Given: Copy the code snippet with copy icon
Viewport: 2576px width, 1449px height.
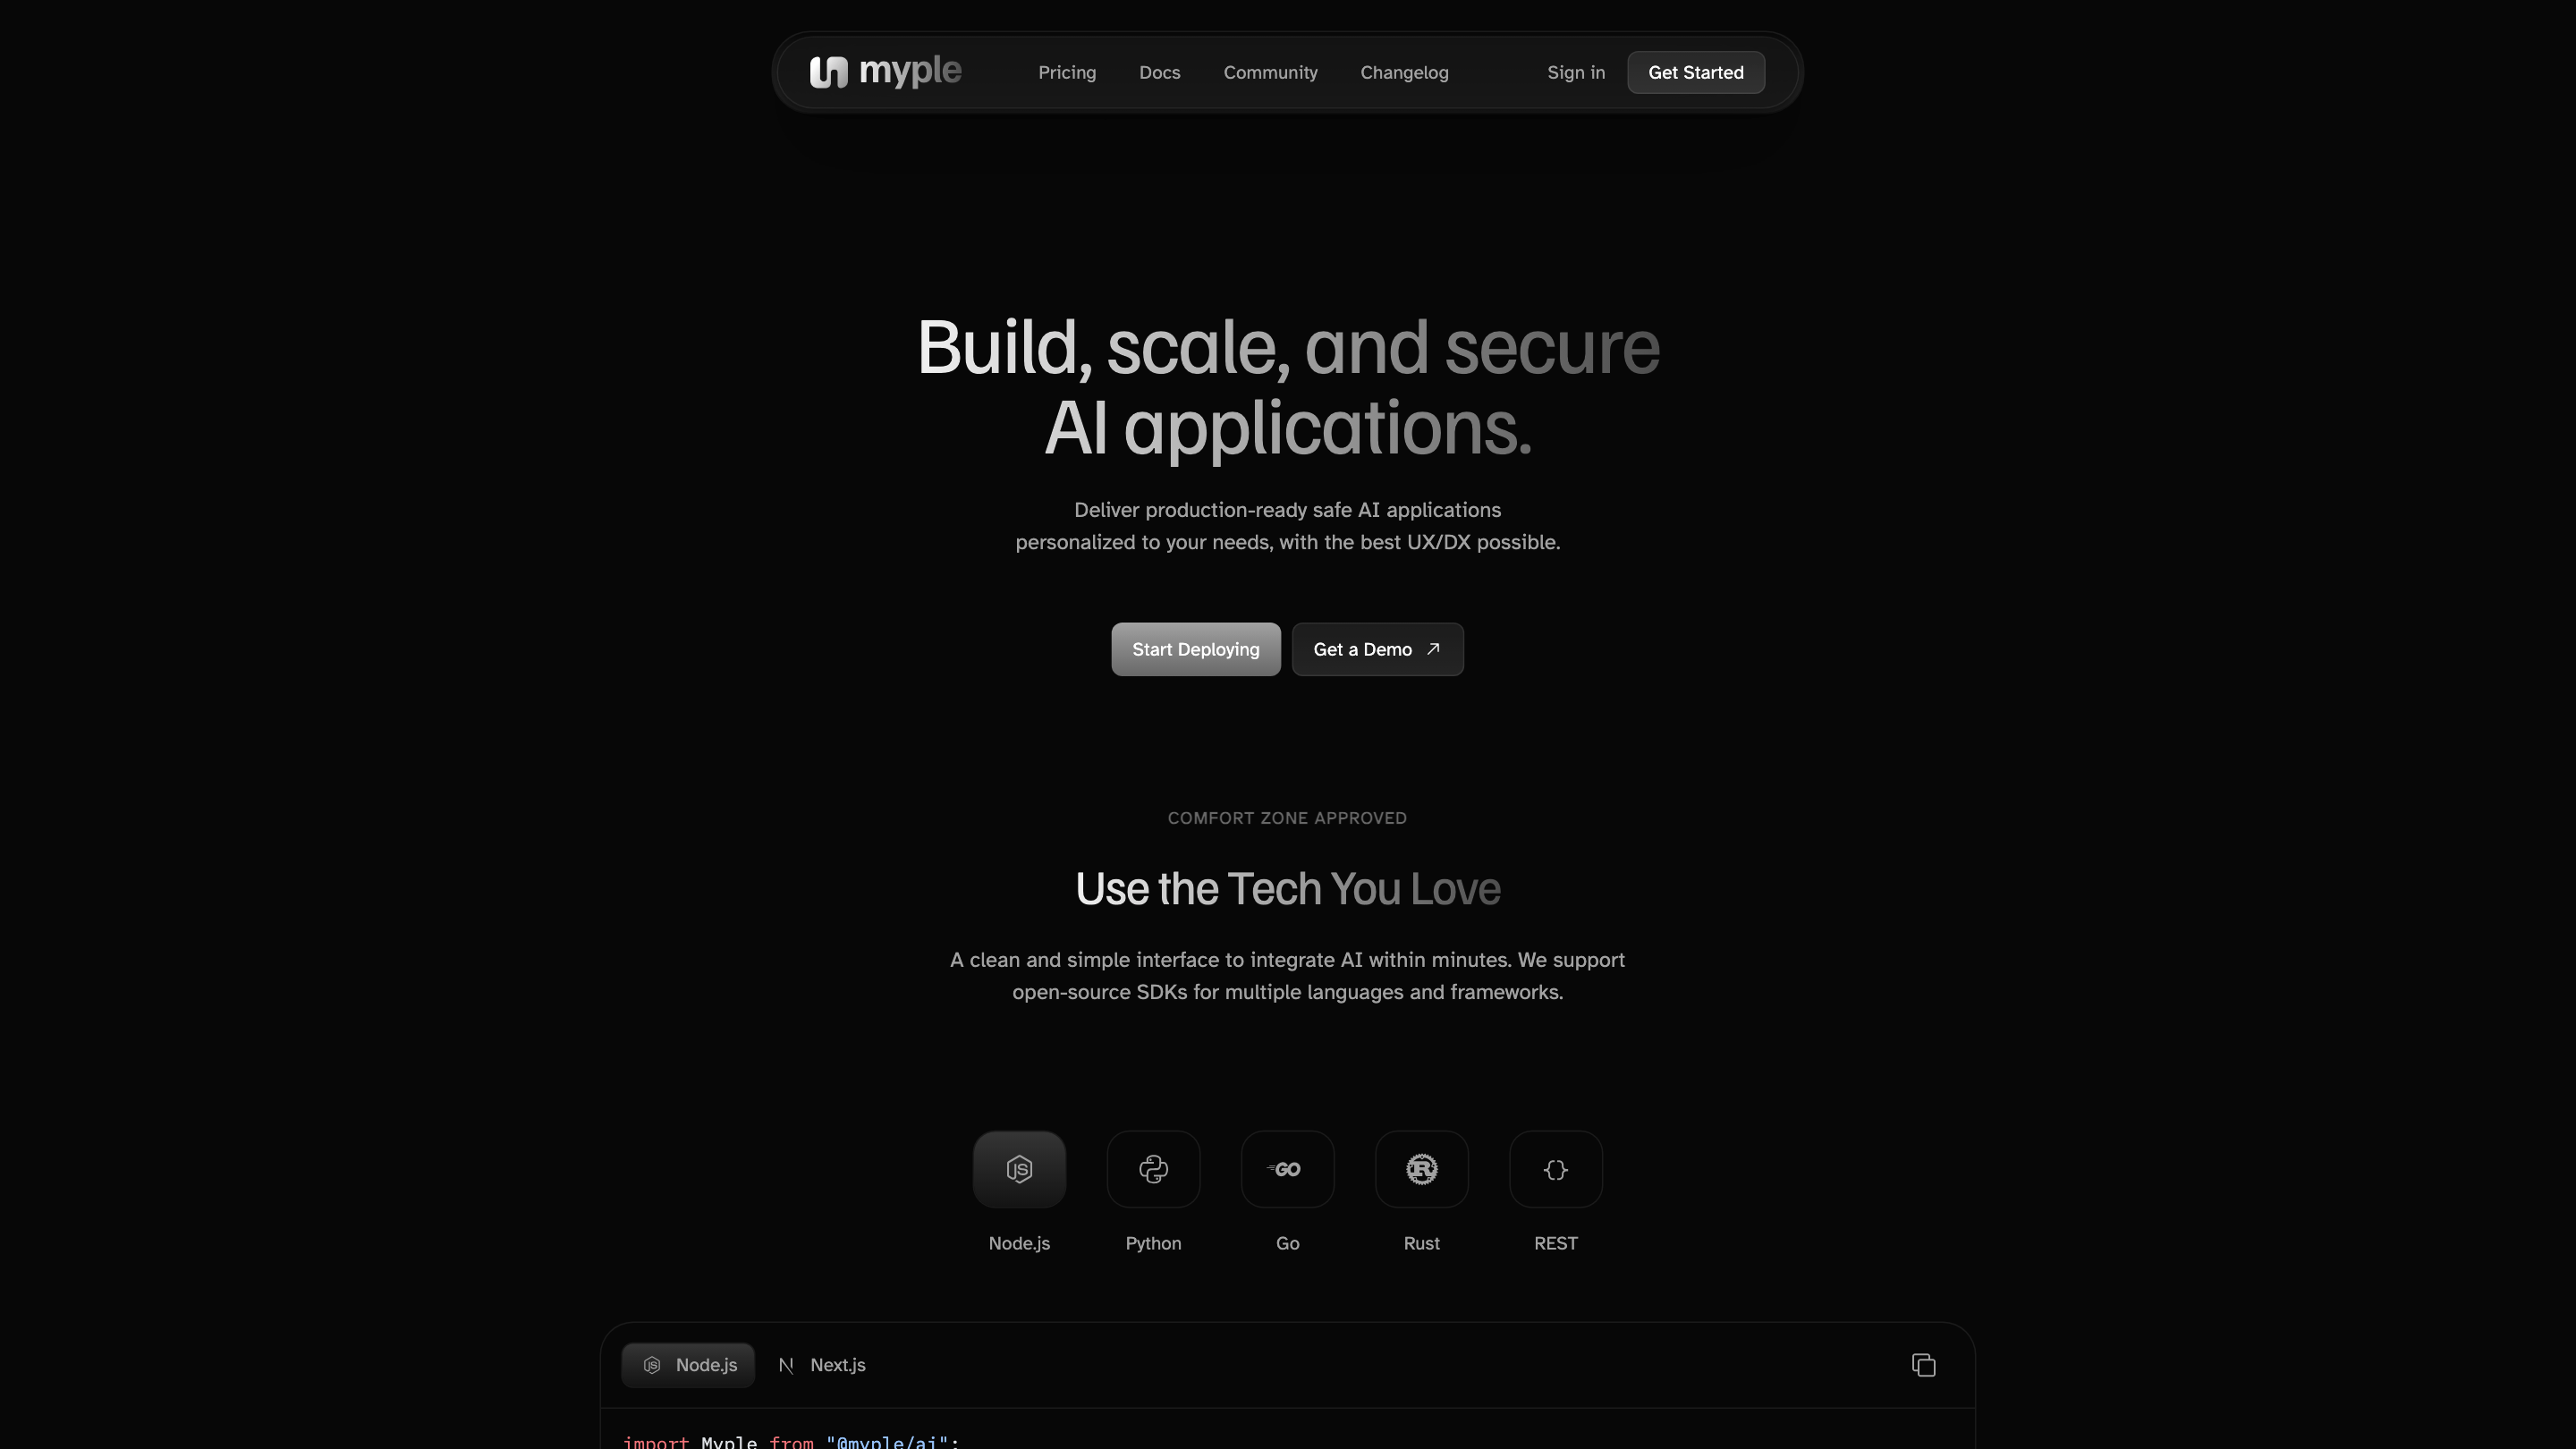Looking at the screenshot, I should click(1923, 1365).
